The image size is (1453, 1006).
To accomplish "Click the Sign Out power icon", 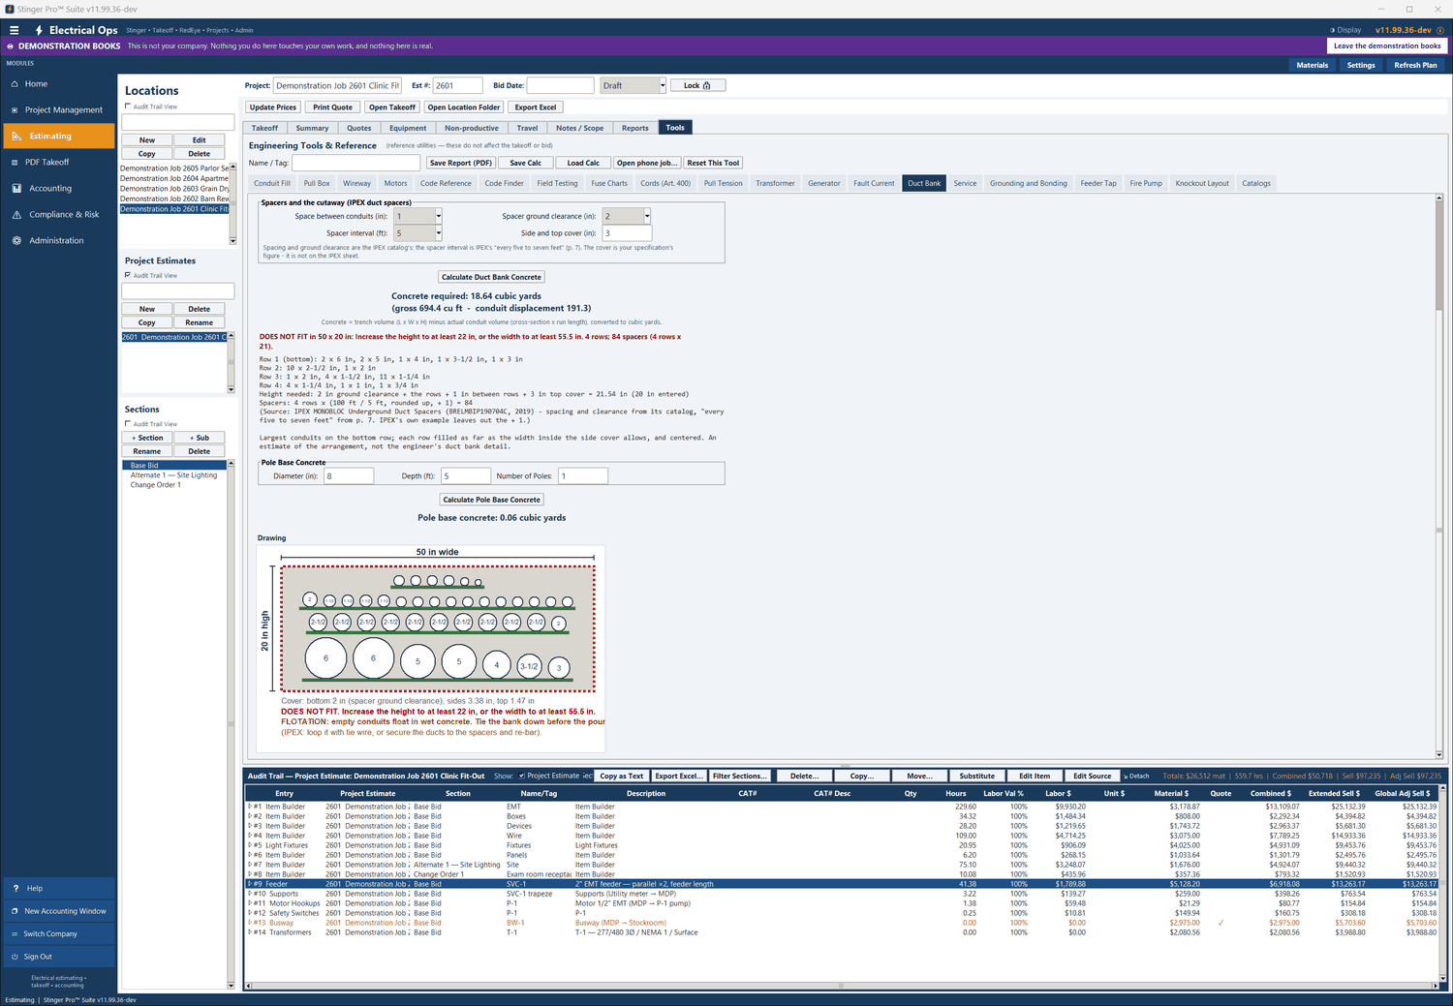I will pyautogui.click(x=15, y=957).
